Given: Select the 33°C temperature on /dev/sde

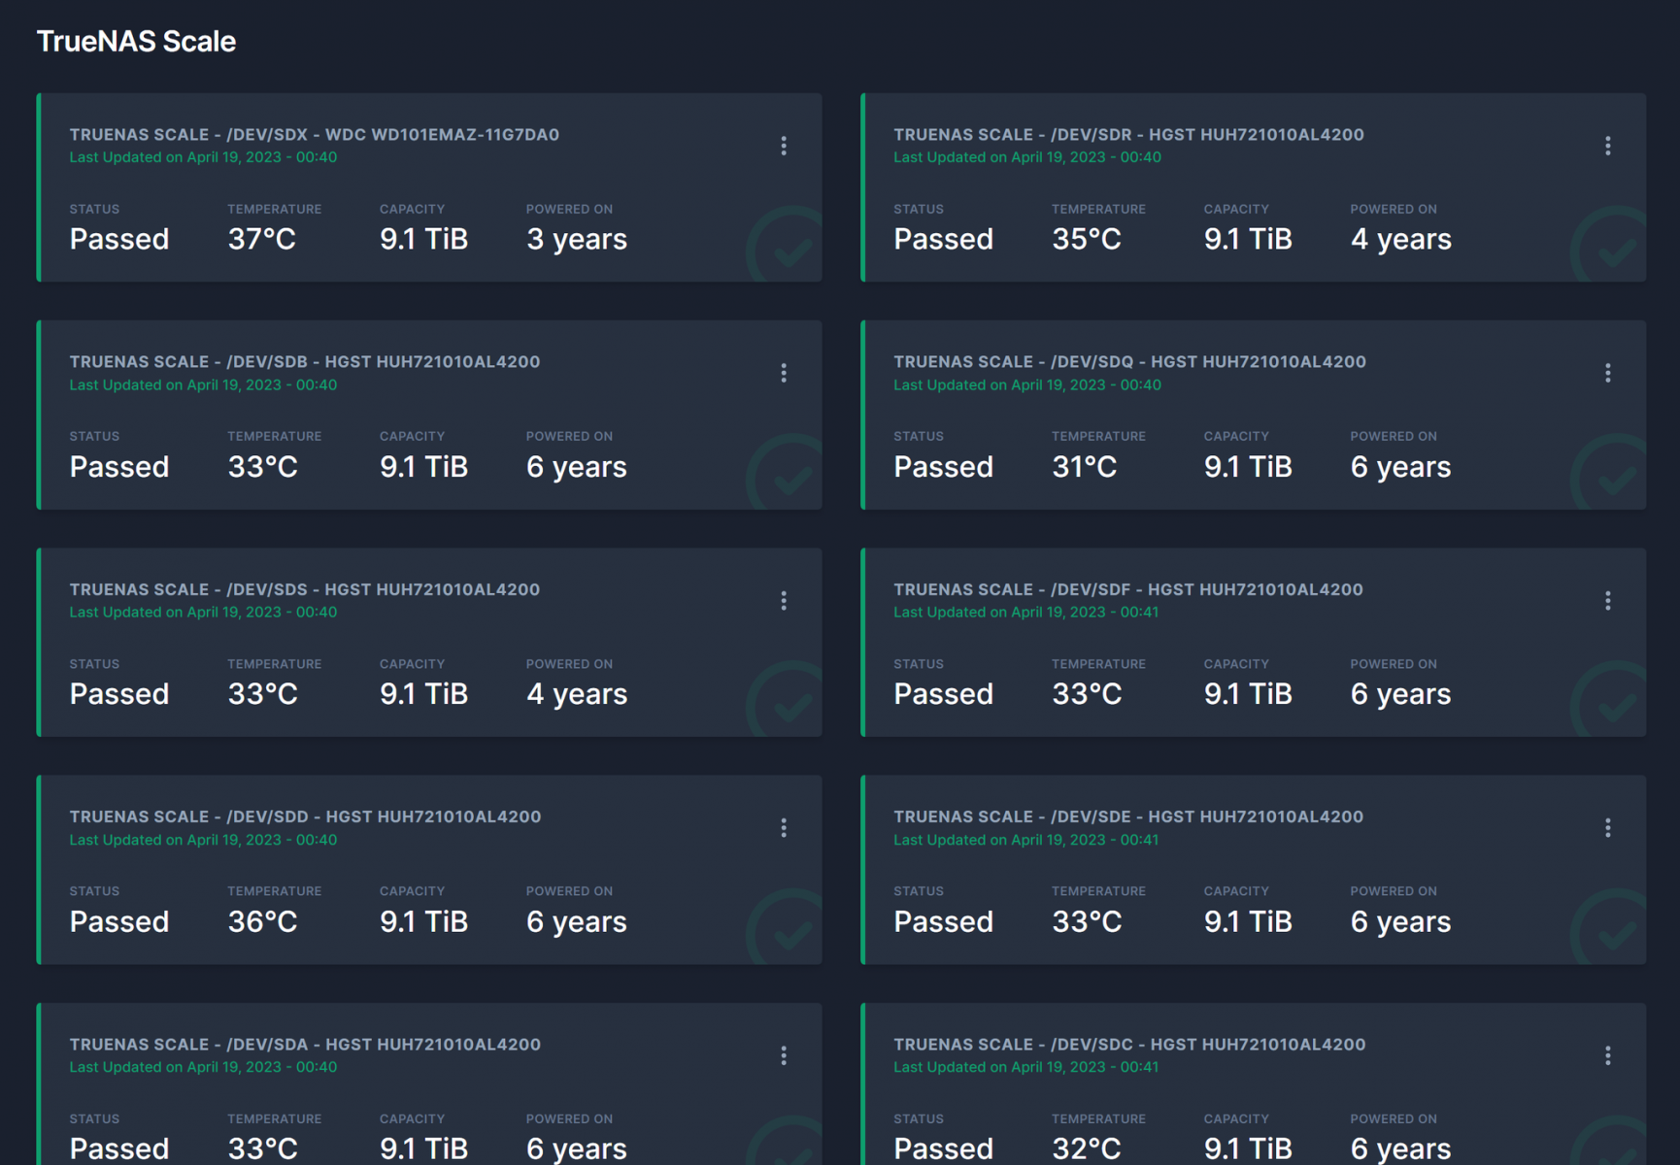Looking at the screenshot, I should (1087, 921).
